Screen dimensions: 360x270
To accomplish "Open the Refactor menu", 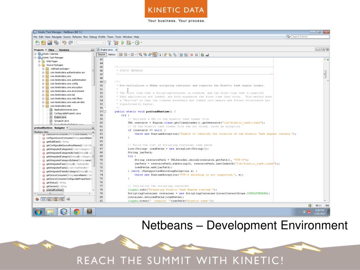I will click(77, 37).
